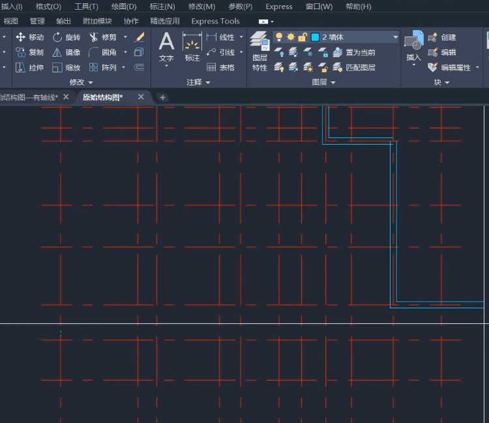Expand the 修改 (Modify) panel
Viewport: 489px width, 423px height.
tap(81, 82)
